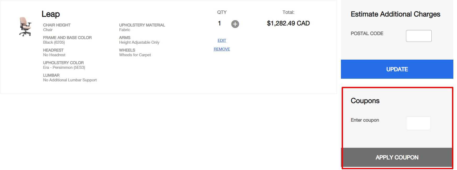Increase quantity with the plus icon
457x170 pixels.
pos(235,24)
